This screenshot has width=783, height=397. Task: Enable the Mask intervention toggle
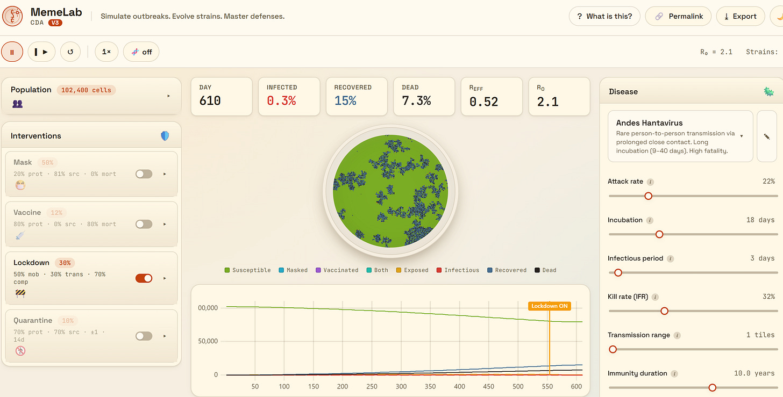point(144,174)
